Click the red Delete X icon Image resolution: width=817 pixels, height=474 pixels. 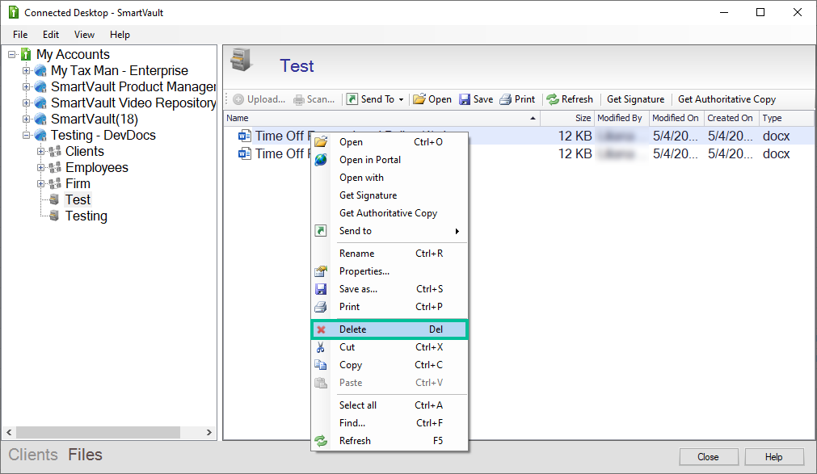(x=321, y=329)
